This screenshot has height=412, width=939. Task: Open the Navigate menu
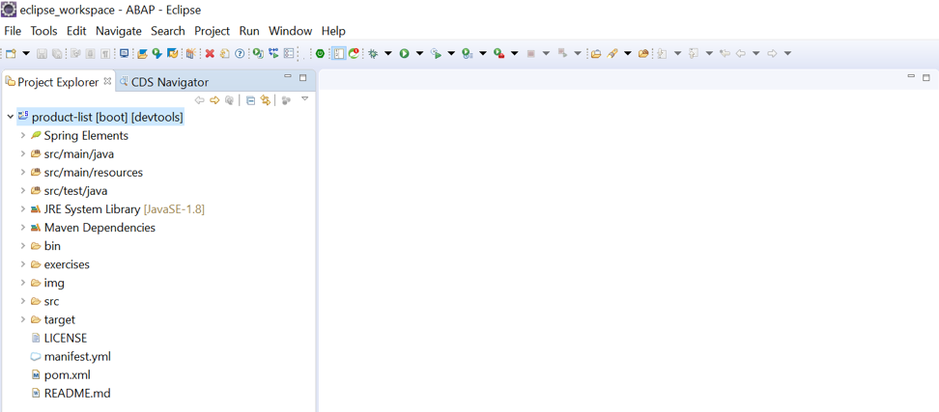(x=119, y=31)
